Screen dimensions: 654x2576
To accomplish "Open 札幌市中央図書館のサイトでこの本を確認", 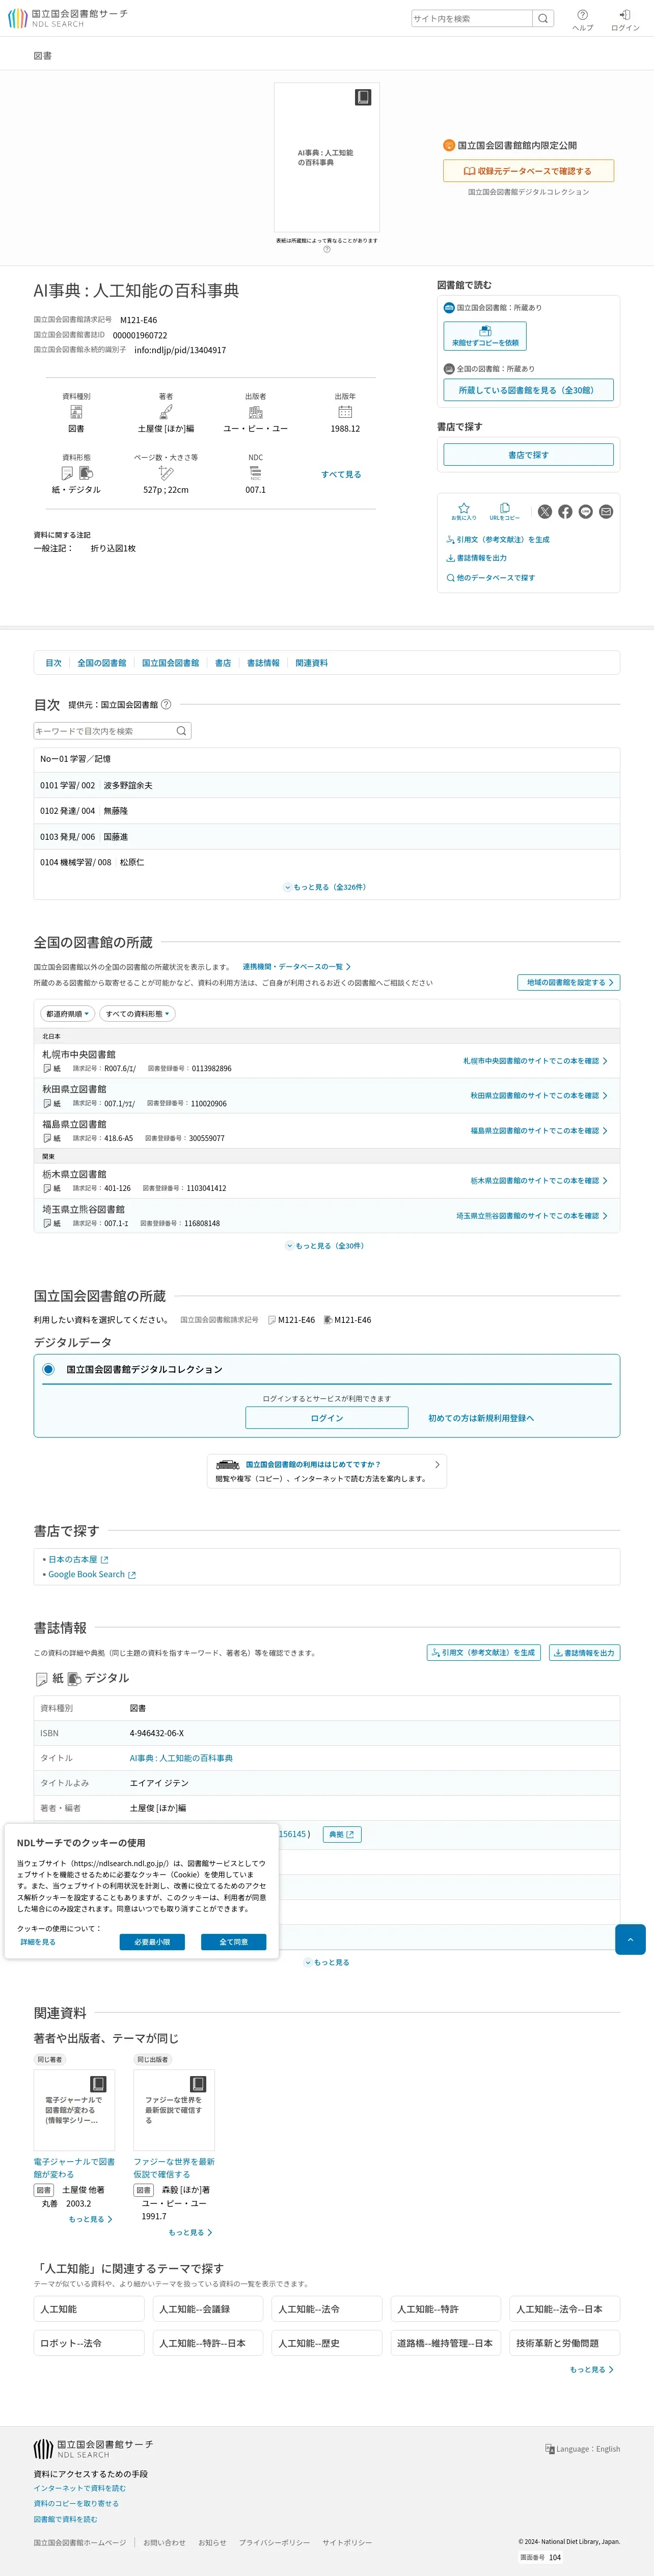I will (x=535, y=1061).
